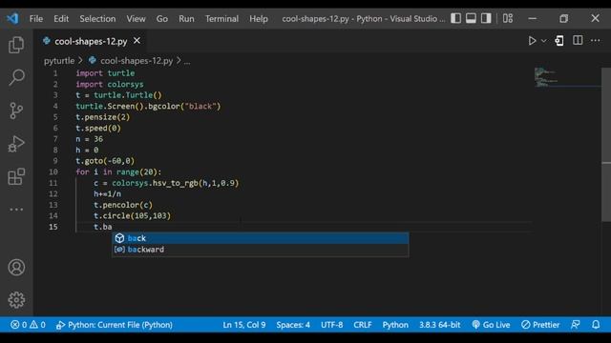Start Go Live server
This screenshot has width=611, height=343.
(x=491, y=325)
